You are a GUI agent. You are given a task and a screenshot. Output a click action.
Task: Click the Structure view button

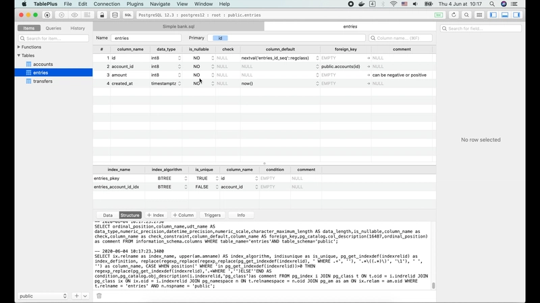(x=130, y=215)
